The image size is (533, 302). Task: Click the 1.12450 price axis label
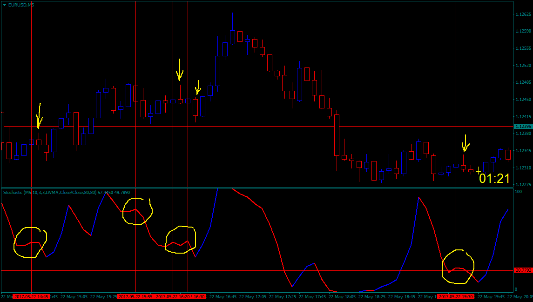524,100
